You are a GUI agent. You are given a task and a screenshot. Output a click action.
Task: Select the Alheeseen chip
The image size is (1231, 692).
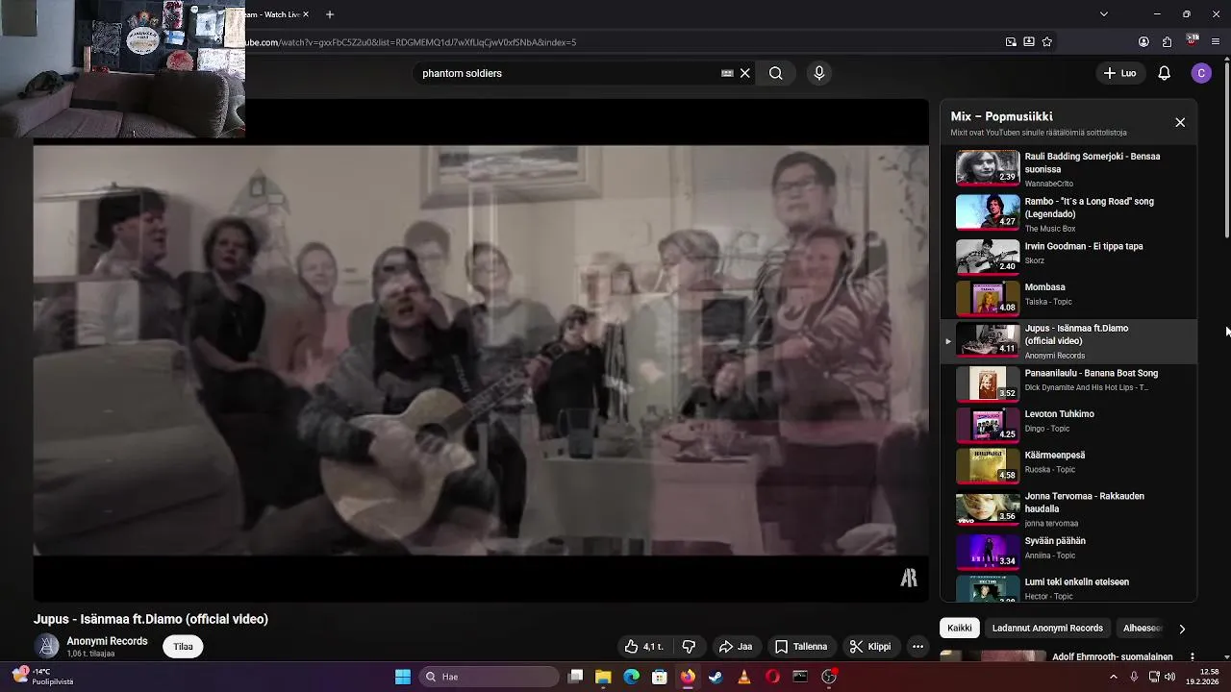[x=1143, y=629]
